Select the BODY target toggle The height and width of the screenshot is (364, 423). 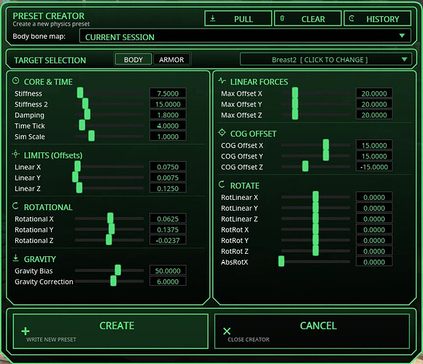[133, 60]
